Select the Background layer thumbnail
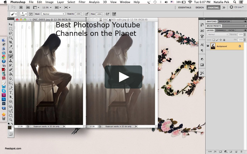Screen dimensions: 247x154 point(213,46)
